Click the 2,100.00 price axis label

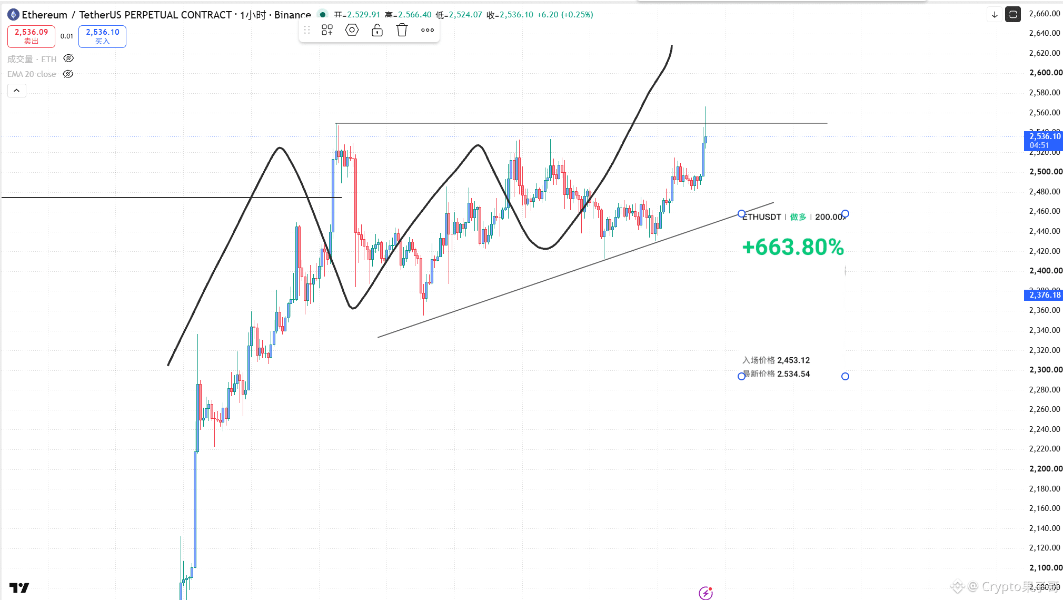[x=1046, y=568]
